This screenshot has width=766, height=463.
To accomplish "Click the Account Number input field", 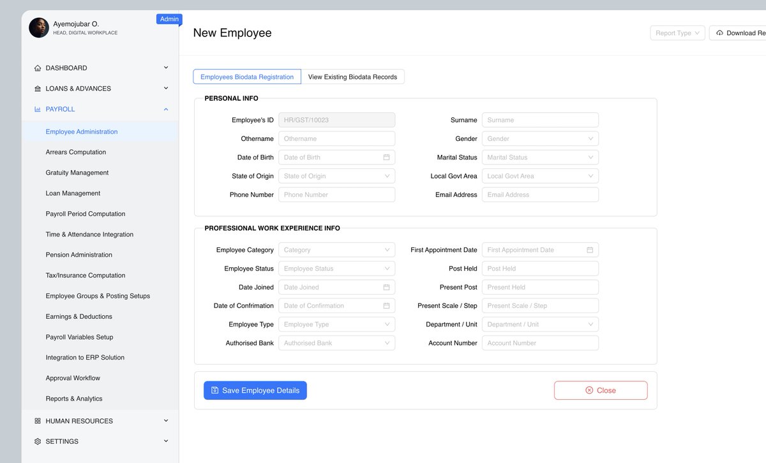I will (x=540, y=343).
